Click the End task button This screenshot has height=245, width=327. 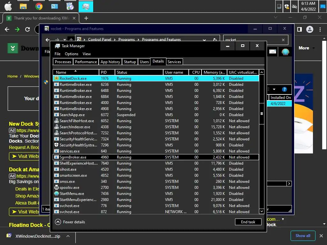point(248,222)
